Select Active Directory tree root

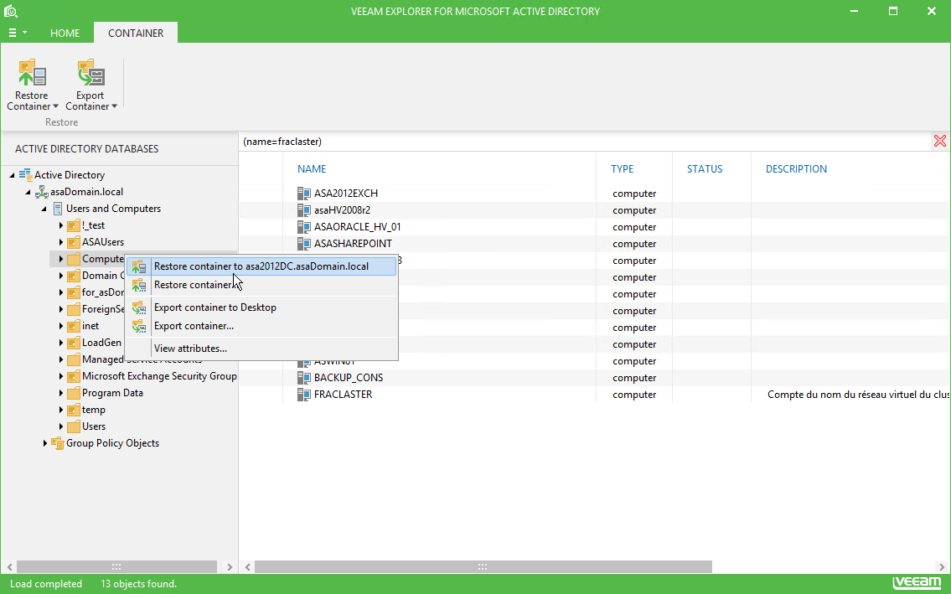[70, 175]
